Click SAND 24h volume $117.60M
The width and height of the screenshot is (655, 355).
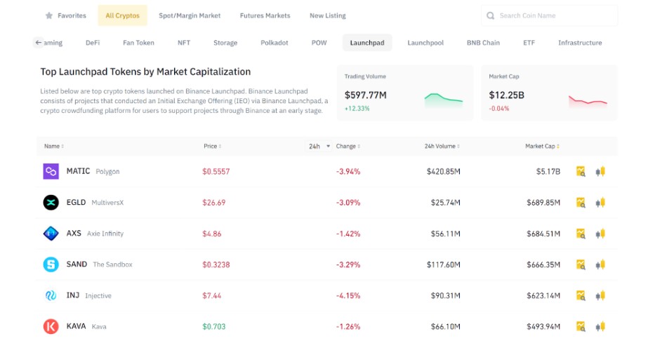[x=443, y=264]
